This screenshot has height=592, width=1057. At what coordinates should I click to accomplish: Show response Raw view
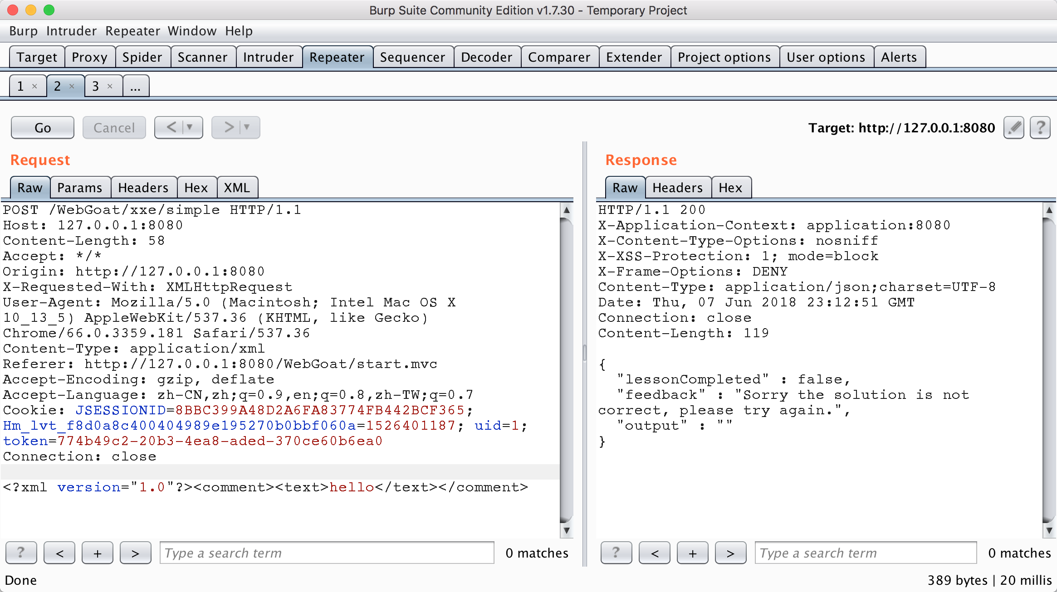coord(625,188)
